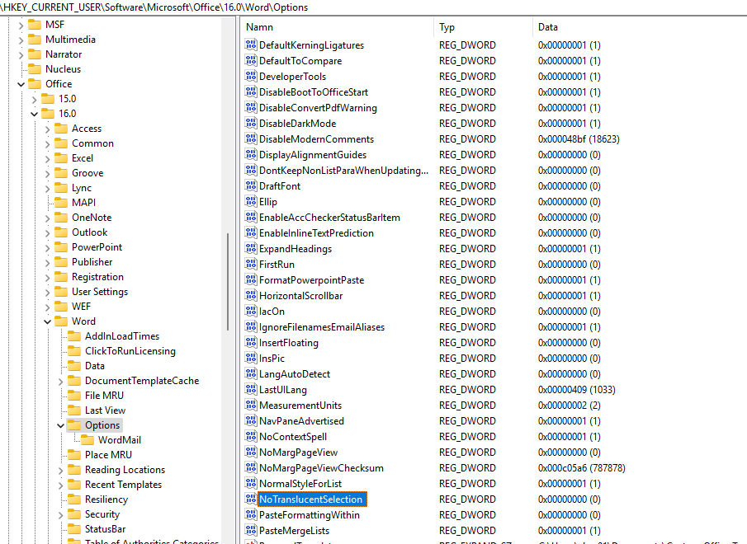Select the DisableBootToOfficeStart value

[x=314, y=91]
